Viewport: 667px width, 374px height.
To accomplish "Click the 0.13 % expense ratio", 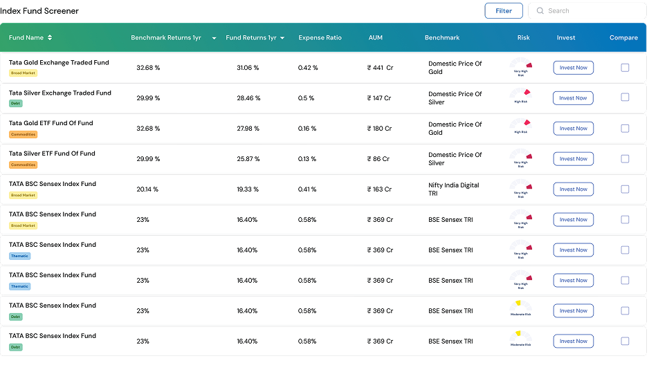I will pos(307,158).
